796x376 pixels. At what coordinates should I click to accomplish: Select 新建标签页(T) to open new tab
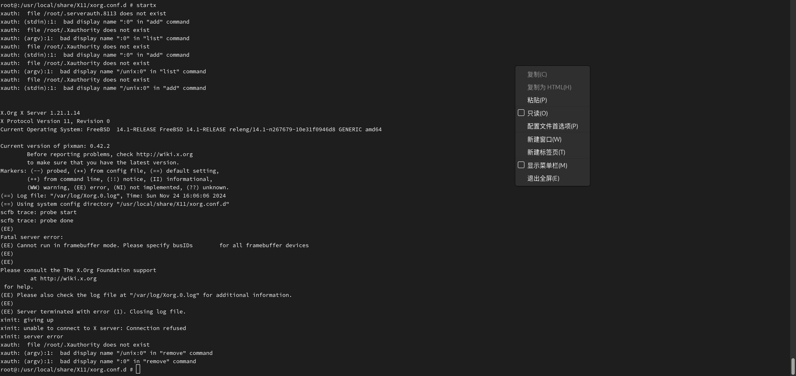(546, 152)
